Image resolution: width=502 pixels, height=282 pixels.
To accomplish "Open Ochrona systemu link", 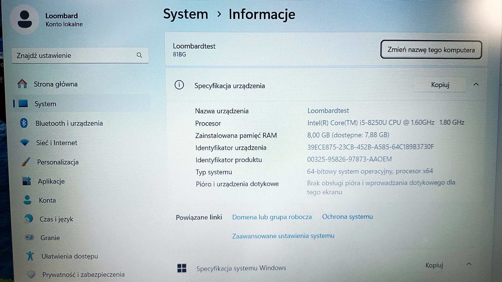I will 347,217.
